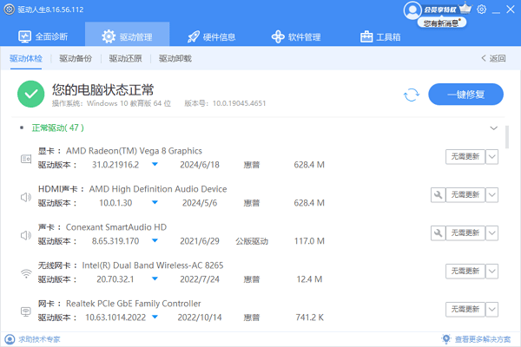Click the 驱动管理 gear icon
Screen dimensions: 521x347
pyautogui.click(x=109, y=36)
